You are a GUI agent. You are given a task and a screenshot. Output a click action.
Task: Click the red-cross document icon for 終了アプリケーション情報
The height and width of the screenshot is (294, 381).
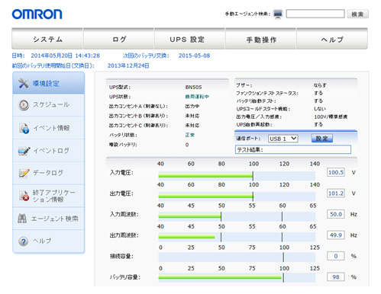24,196
